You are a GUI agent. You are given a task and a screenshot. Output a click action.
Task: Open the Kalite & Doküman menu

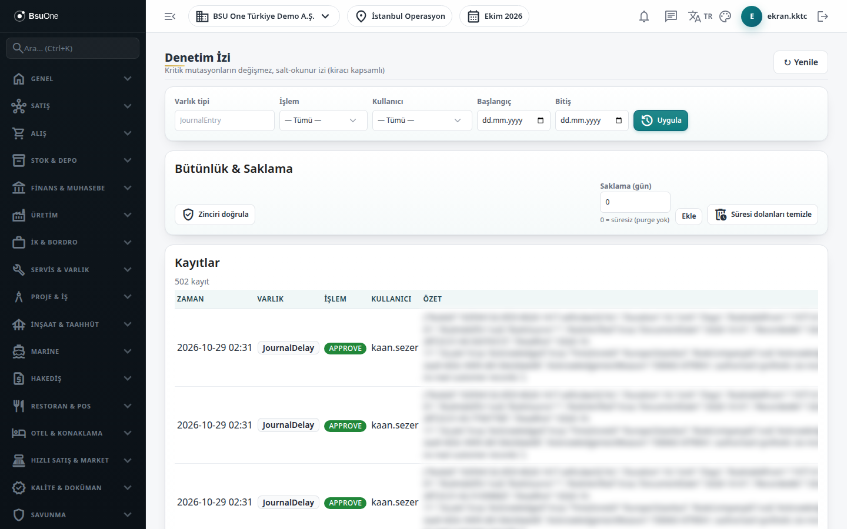pyautogui.click(x=73, y=488)
